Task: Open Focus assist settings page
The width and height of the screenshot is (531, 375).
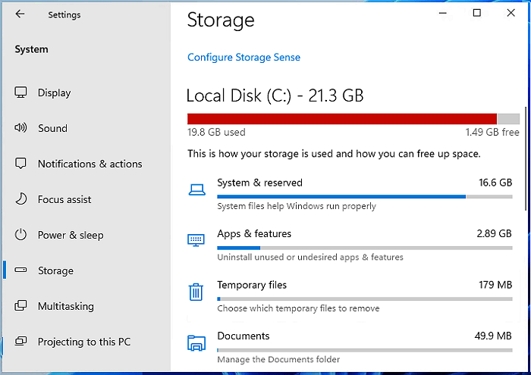Action: point(64,199)
